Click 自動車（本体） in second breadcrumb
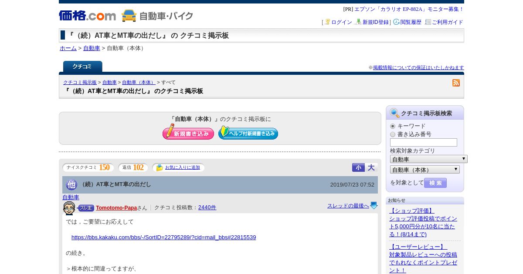The image size is (523, 274). coord(139,82)
